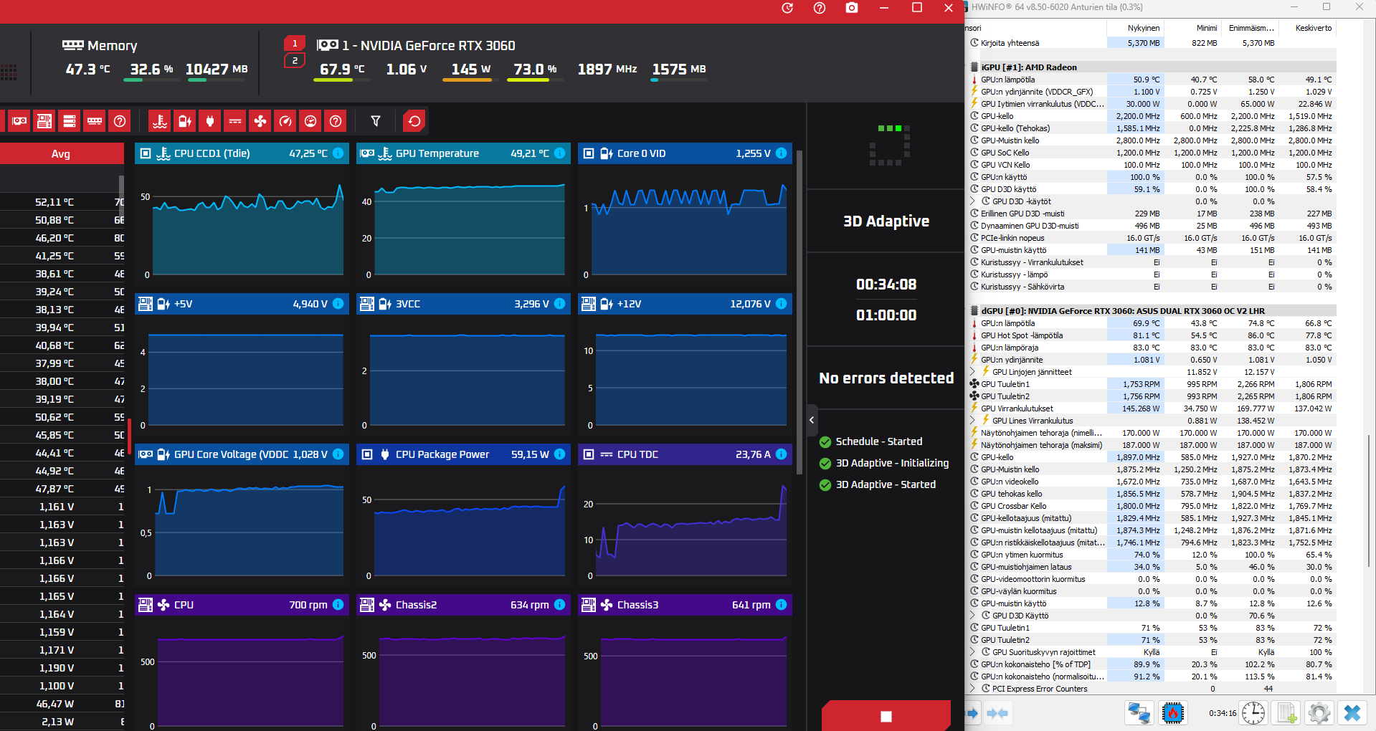The image size is (1376, 731).
Task: Open info for the CPU fan graph
Action: (338, 605)
